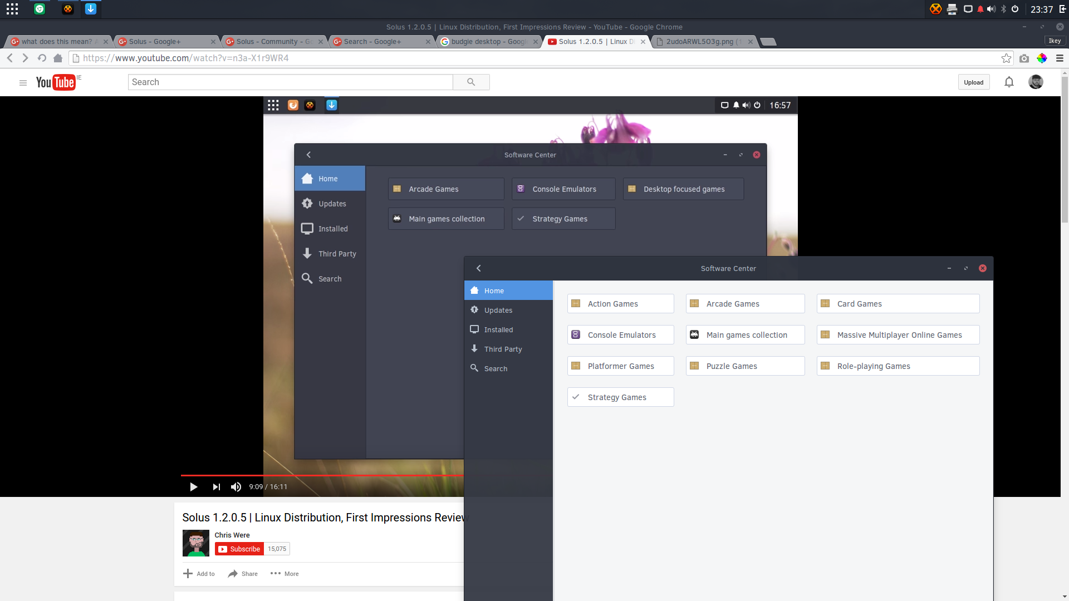Click the 23:37 clock in top panel
1069x601 pixels.
[x=1041, y=9]
